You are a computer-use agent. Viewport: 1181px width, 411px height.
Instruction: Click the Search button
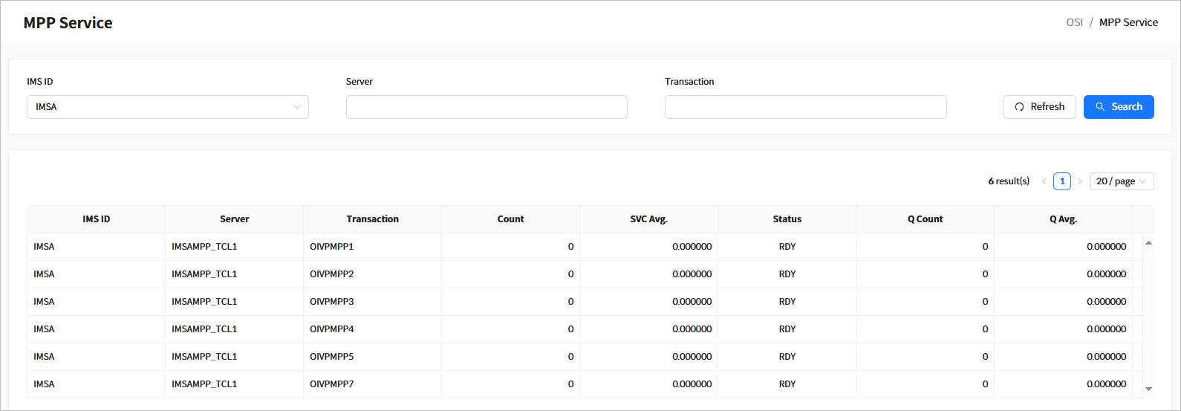[1118, 107]
